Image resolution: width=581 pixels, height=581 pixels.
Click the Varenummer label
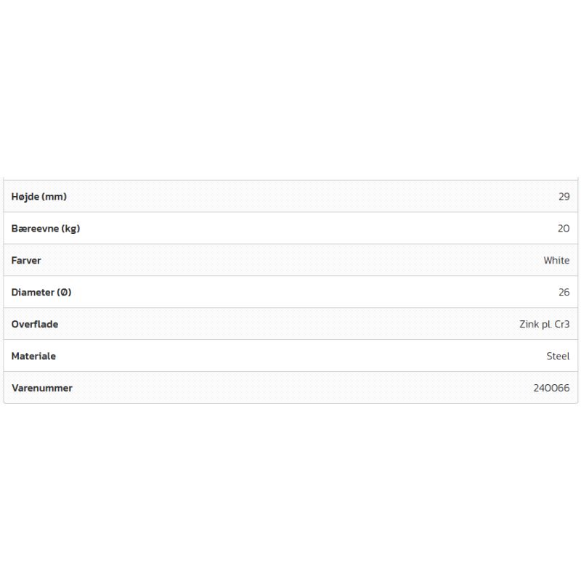42,389
